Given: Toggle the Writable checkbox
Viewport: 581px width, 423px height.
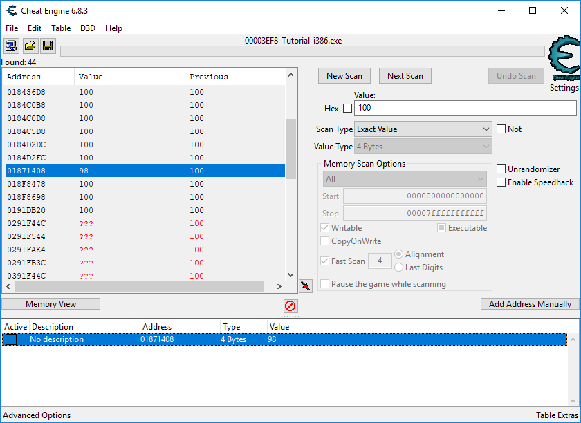Looking at the screenshot, I should [324, 228].
